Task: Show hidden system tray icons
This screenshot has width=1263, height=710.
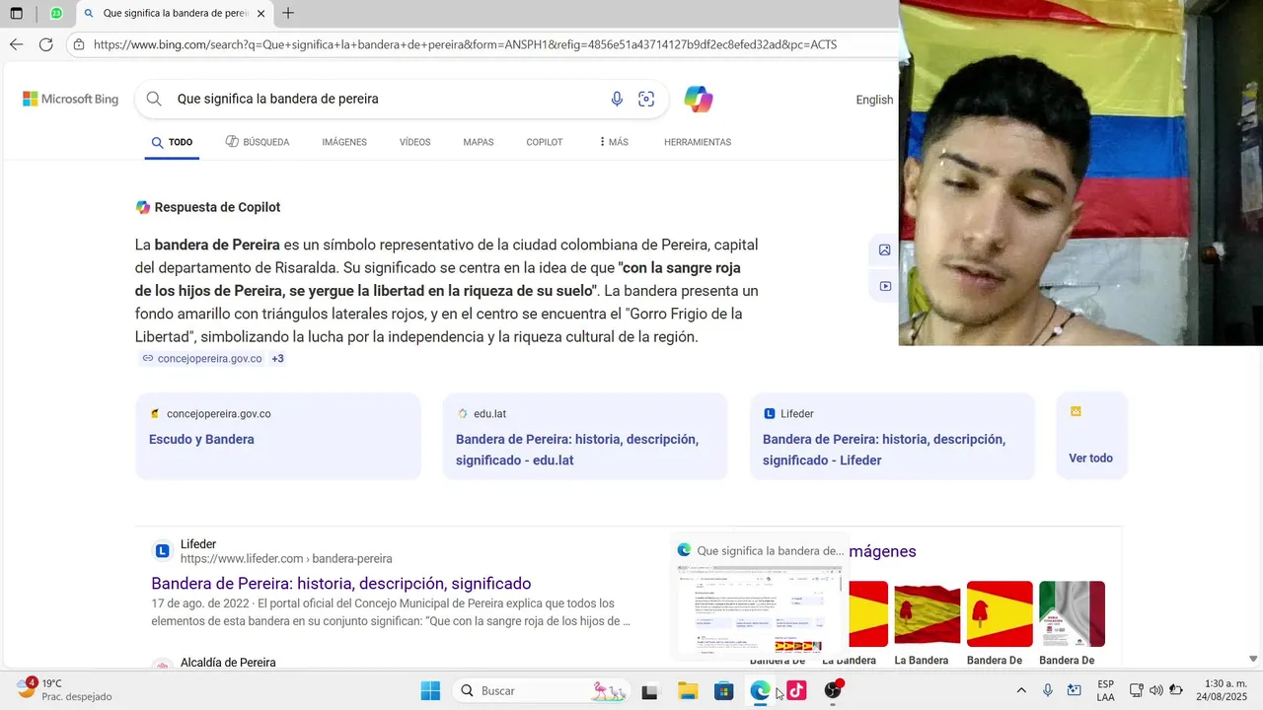Action: coord(1021,690)
